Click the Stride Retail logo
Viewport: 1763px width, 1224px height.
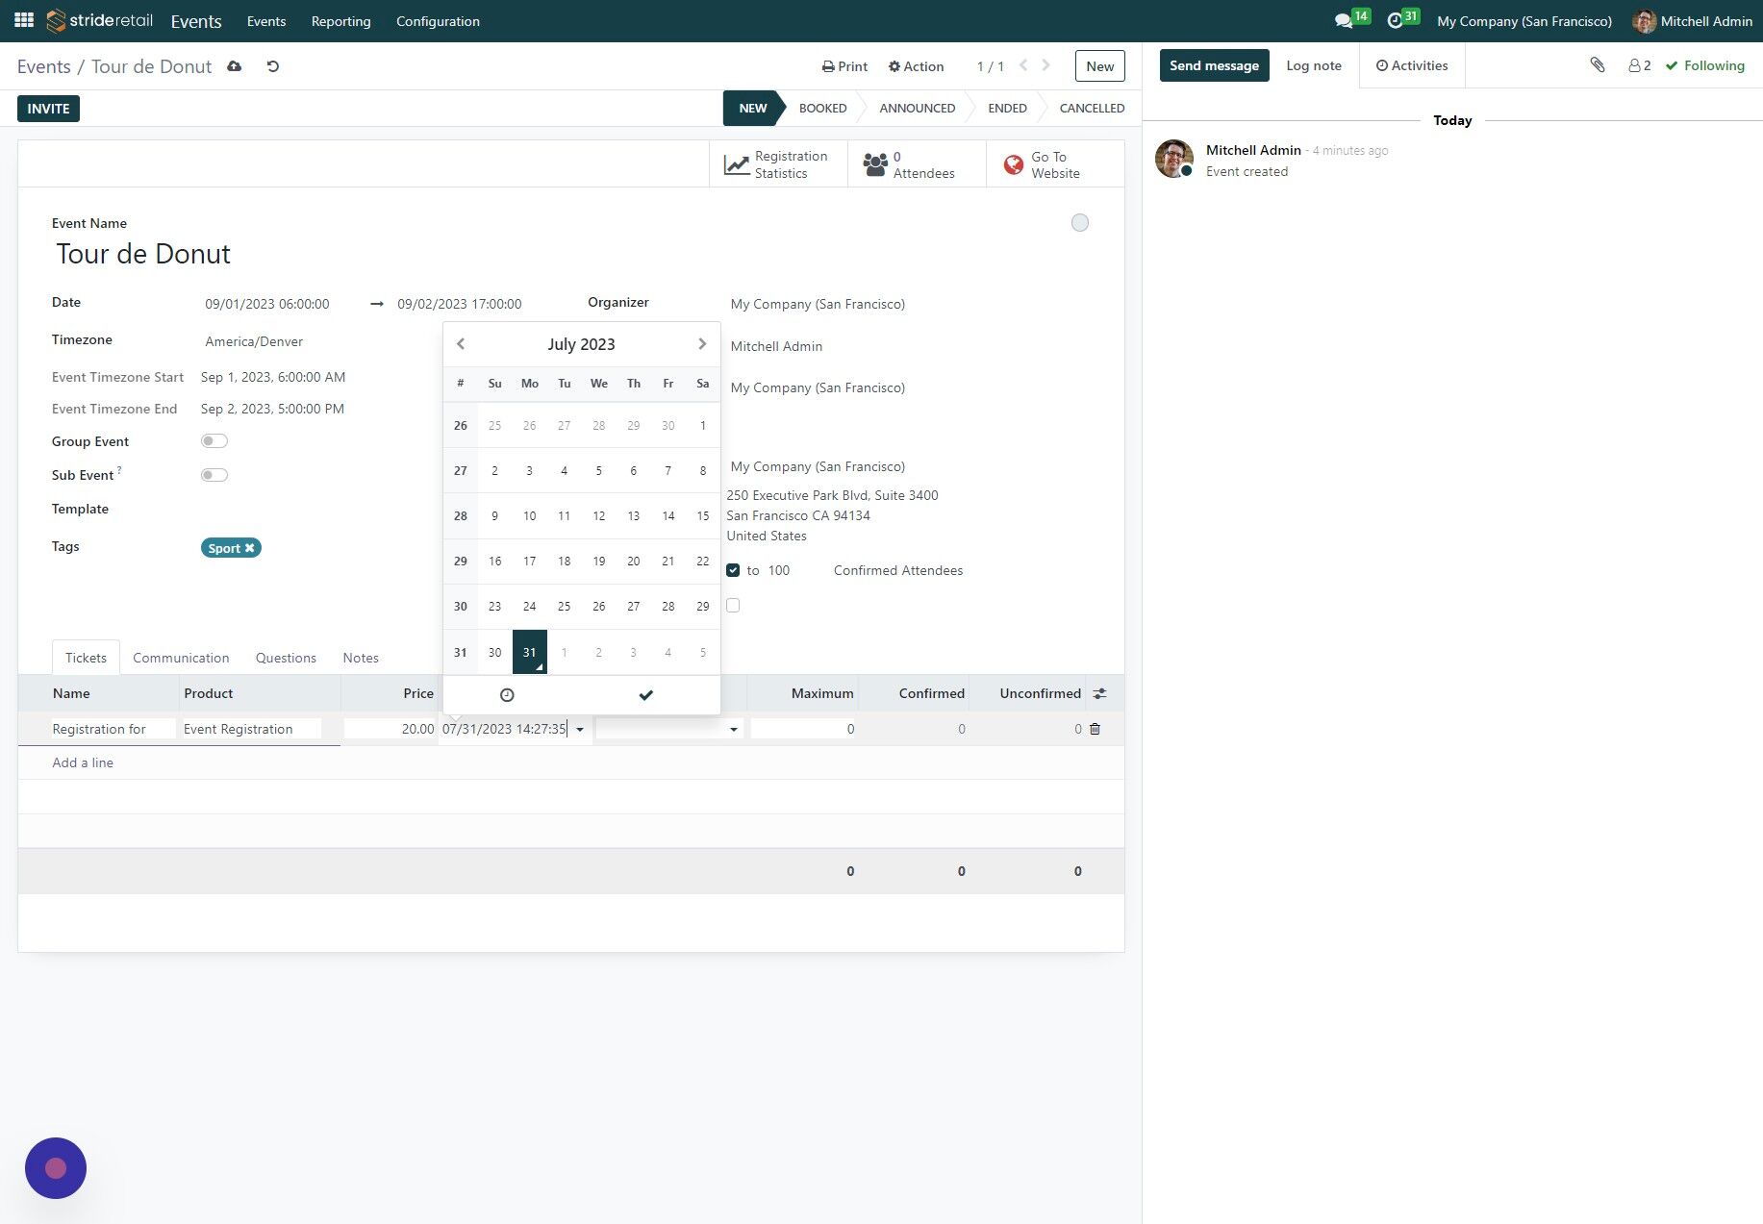(100, 20)
